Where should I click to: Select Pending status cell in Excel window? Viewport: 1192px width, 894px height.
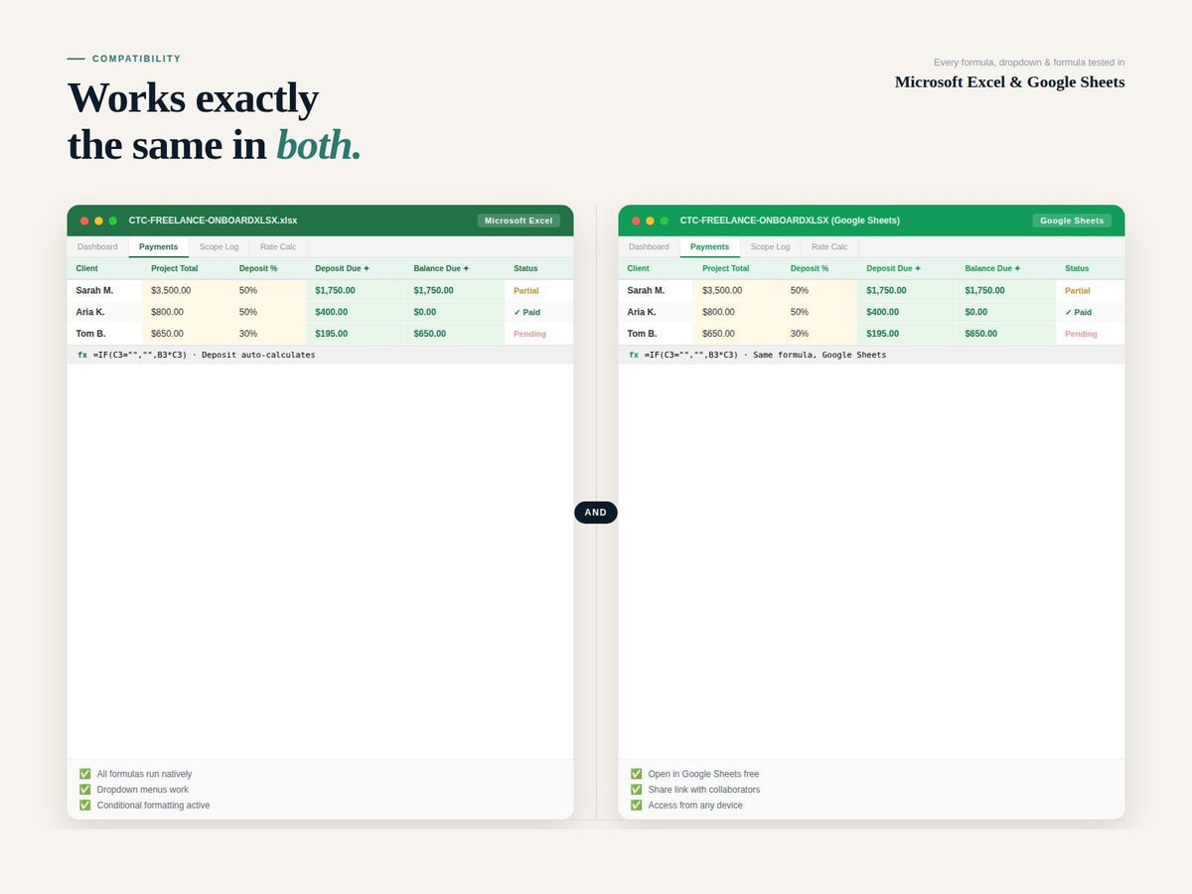tap(539, 334)
